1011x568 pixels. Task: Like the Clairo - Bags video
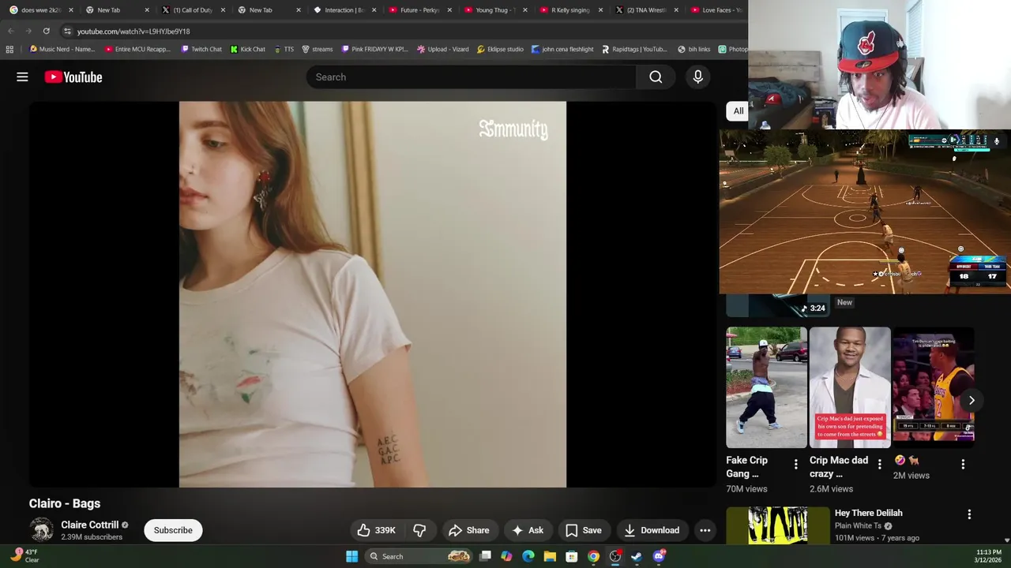376,530
